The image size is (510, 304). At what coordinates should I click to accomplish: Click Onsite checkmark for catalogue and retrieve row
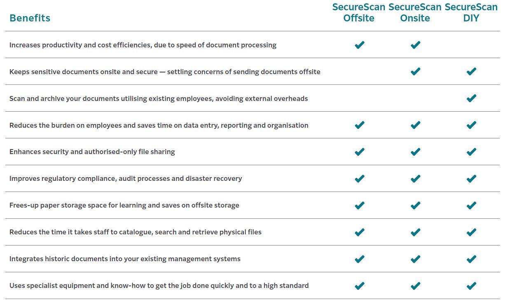coord(415,232)
